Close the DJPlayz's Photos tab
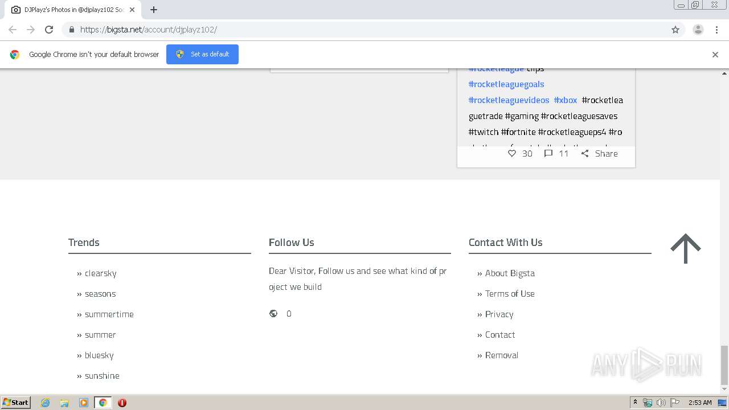729x410 pixels. pos(132,10)
